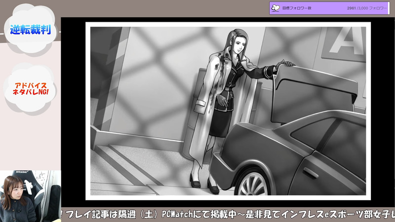The image size is (395, 222).
Task: Click the monochrome game photo of woman
Action: click(x=228, y=111)
